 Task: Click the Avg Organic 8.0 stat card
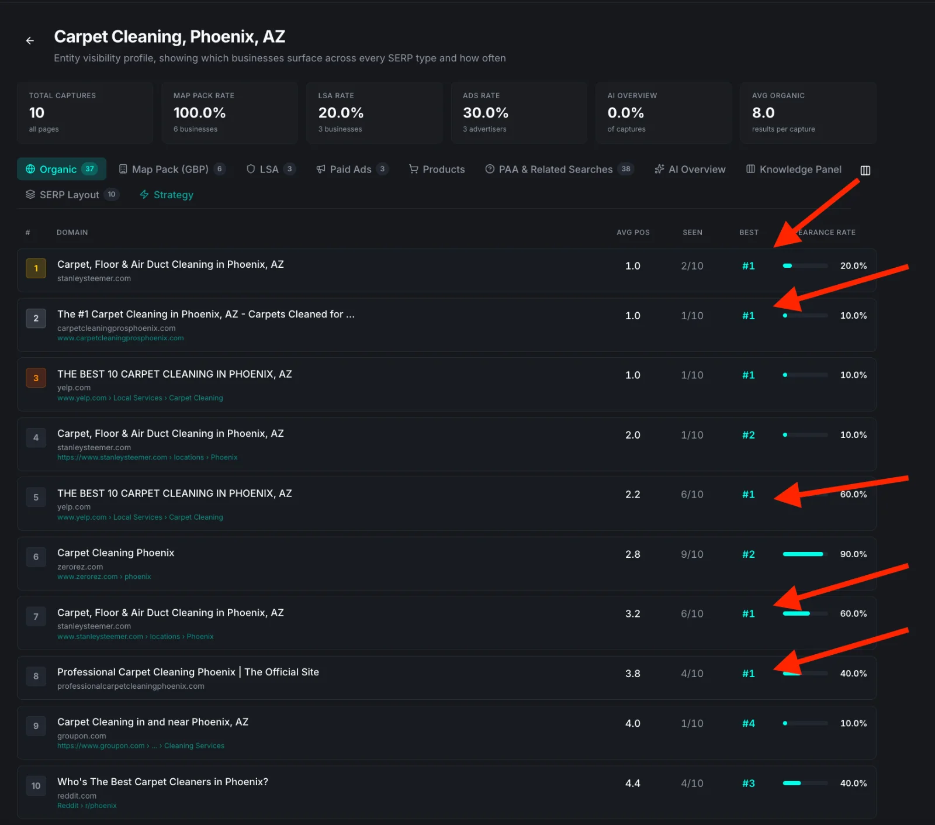click(808, 112)
